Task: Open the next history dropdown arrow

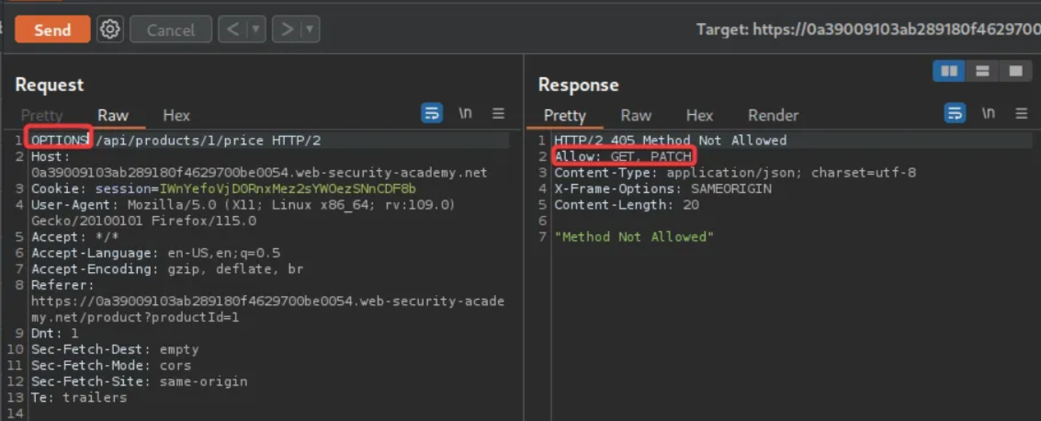Action: (311, 29)
